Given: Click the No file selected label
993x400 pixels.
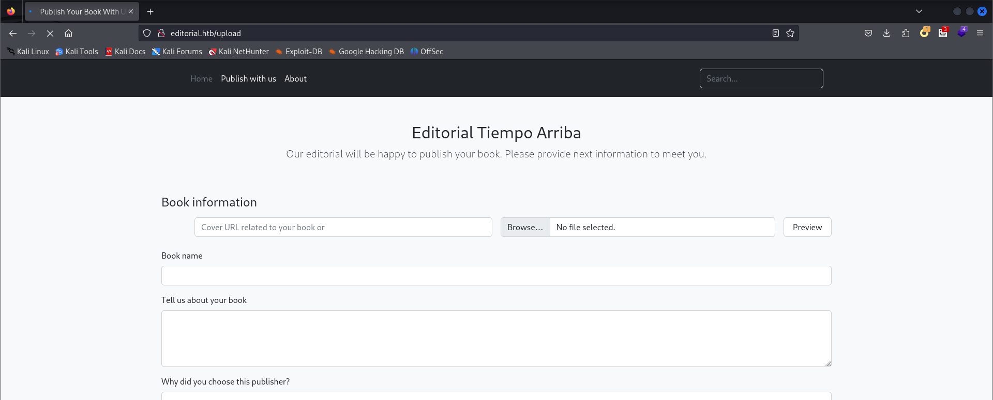Looking at the screenshot, I should pos(585,227).
